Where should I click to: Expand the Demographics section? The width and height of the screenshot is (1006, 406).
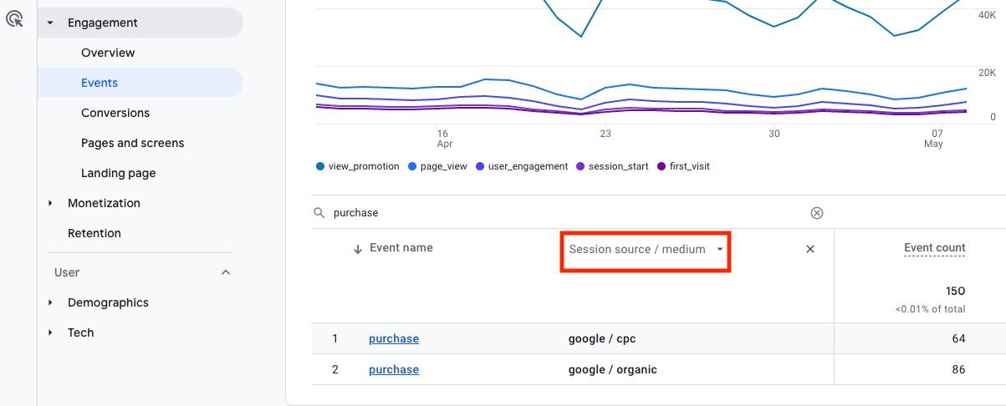click(x=50, y=302)
